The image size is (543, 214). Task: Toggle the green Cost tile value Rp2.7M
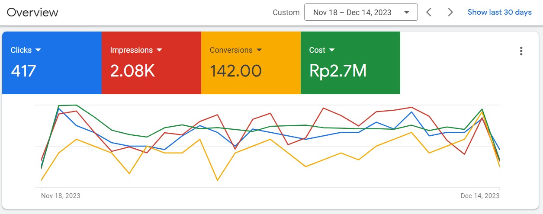tap(337, 71)
